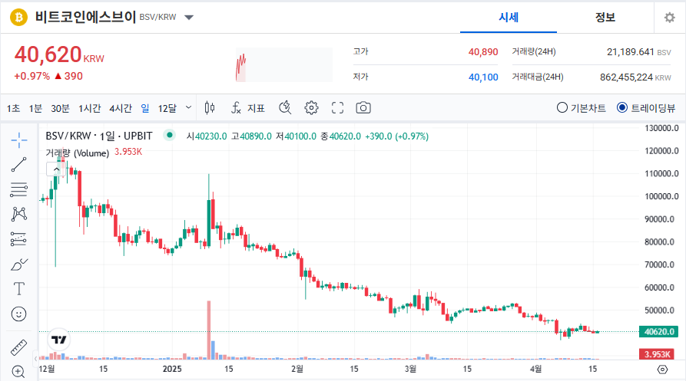Select the brush drawing tool
The image size is (686, 381).
[x=18, y=264]
